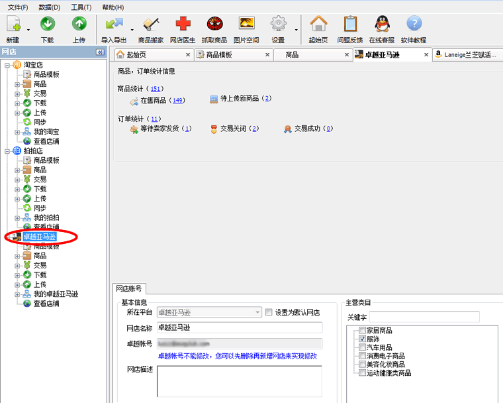This screenshot has height=403, width=503.
Task: Open 交易关闭 count link
Action: coord(254,129)
